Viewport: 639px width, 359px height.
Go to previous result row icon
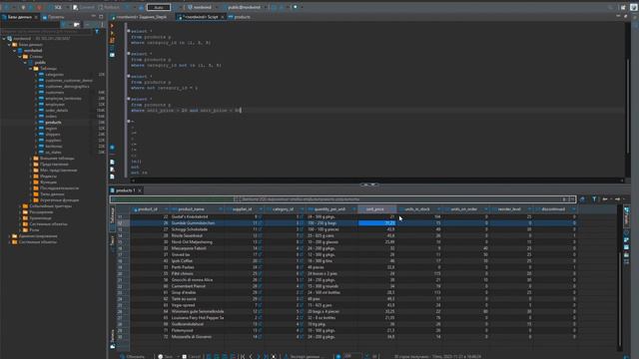[x=251, y=357]
